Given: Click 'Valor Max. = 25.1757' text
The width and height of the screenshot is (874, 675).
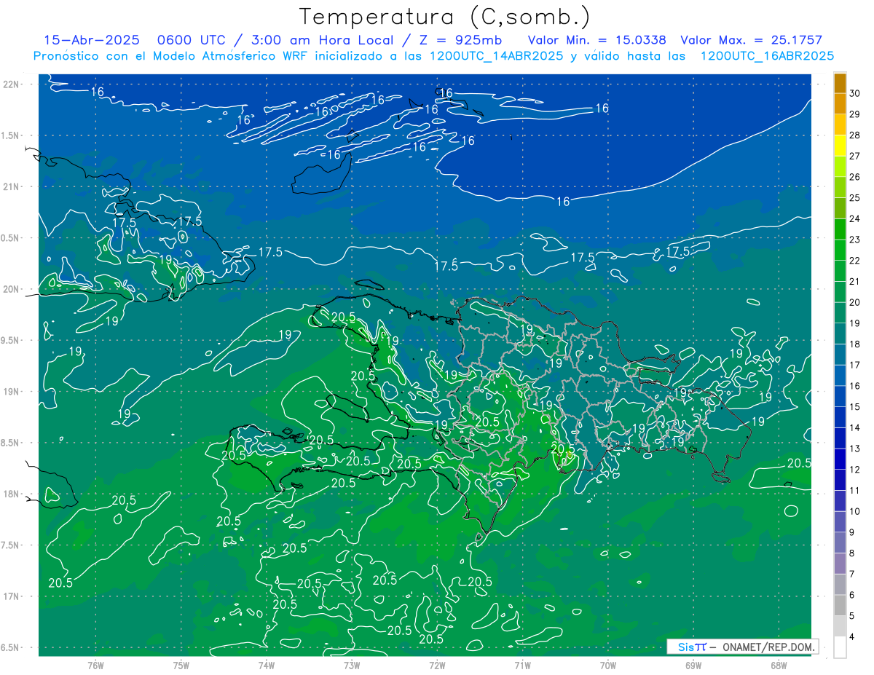Looking at the screenshot, I should point(752,40).
